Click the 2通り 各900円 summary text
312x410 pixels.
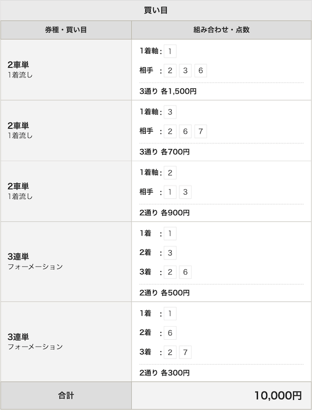tap(164, 213)
